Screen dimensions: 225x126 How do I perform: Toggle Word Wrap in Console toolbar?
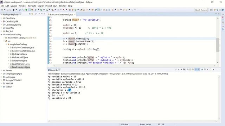pyautogui.click(x=193, y=69)
